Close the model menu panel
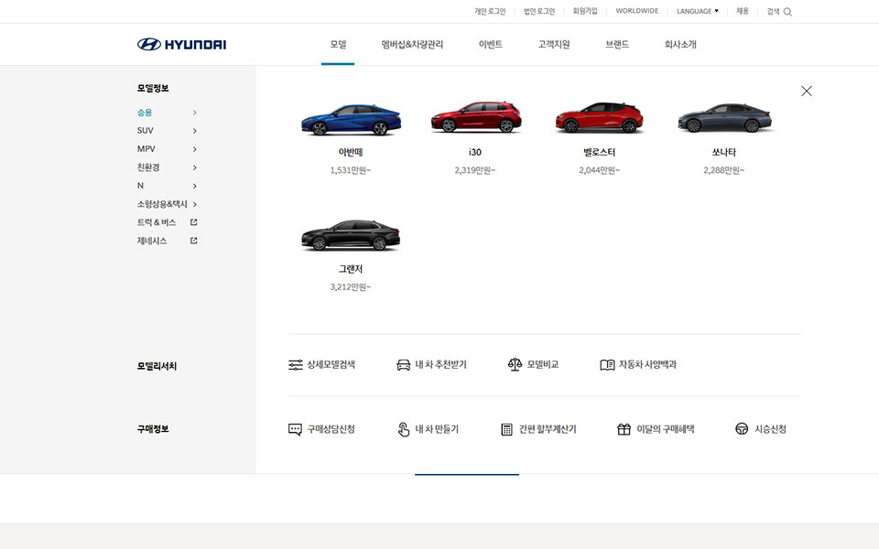 806,91
